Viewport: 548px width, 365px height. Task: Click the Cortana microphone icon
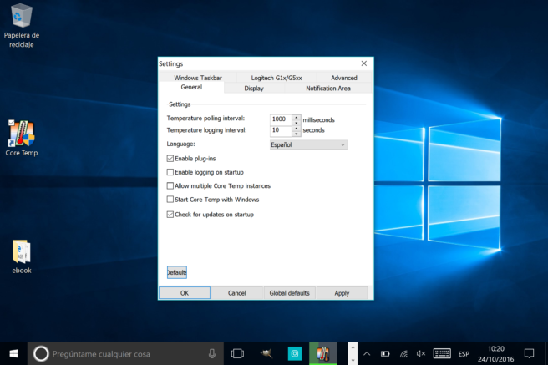(212, 353)
